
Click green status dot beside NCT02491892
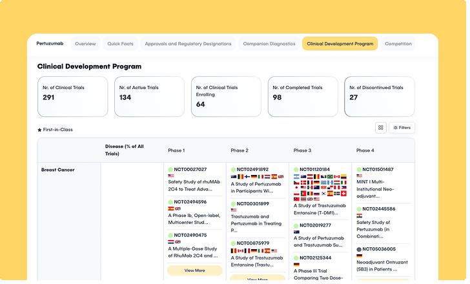(x=233, y=170)
